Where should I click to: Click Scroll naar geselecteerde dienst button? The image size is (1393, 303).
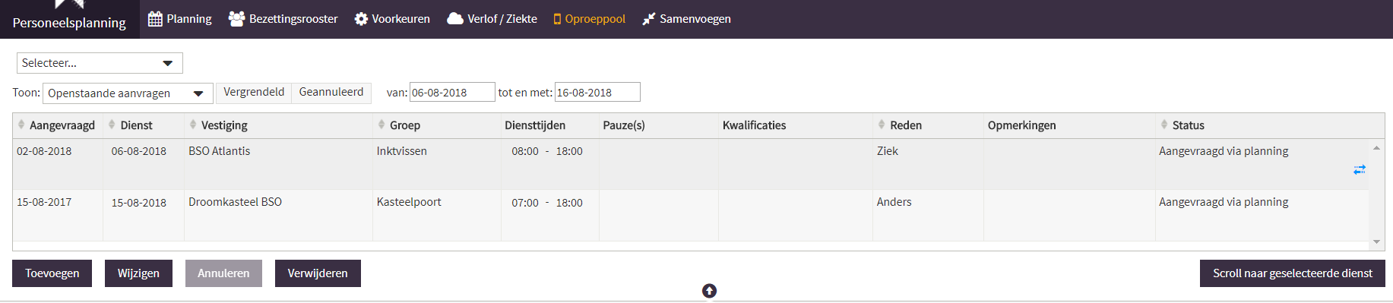click(x=1292, y=273)
